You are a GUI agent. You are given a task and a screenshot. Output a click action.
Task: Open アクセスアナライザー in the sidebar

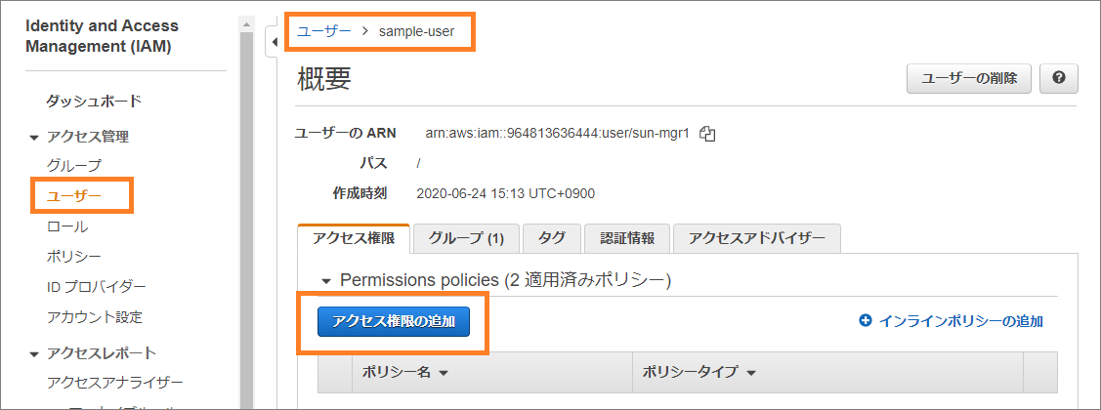(x=114, y=383)
